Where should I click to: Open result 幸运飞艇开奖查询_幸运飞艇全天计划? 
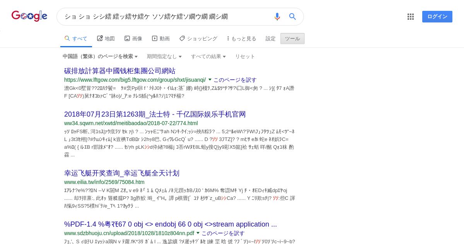(122, 173)
